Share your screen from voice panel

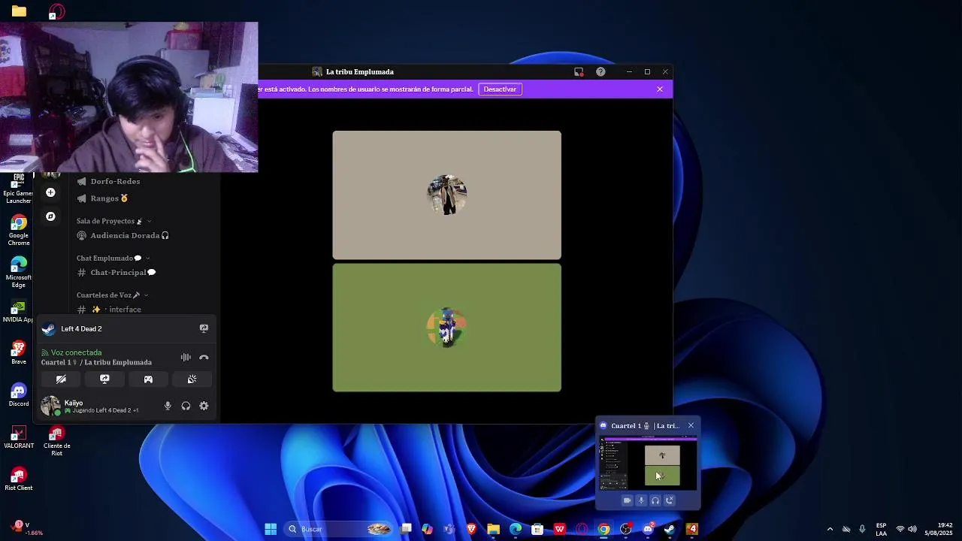(x=104, y=379)
